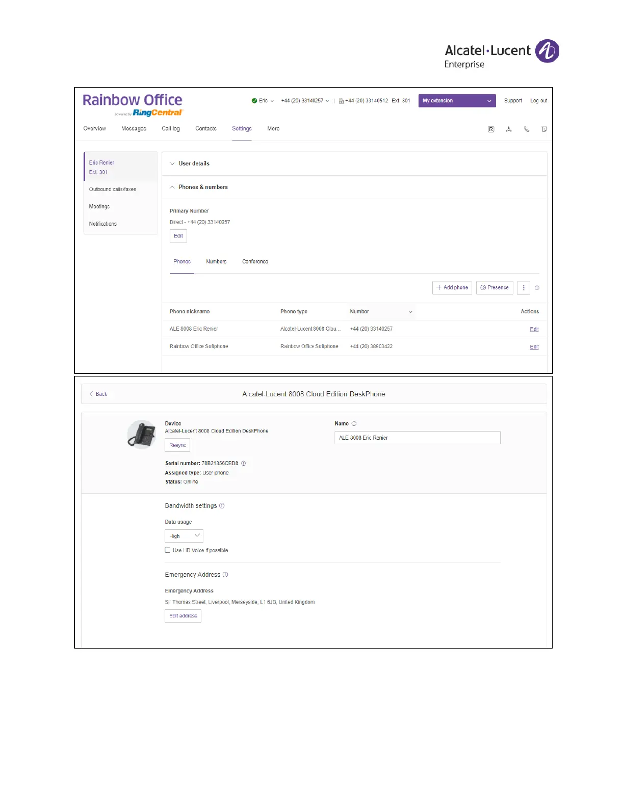This screenshot has height=807, width=624.
Task: Click the Add phone button
Action: pos(452,288)
